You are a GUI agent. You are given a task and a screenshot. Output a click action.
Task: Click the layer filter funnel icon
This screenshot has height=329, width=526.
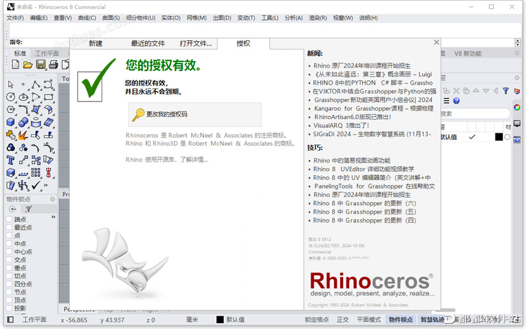click(x=506, y=90)
